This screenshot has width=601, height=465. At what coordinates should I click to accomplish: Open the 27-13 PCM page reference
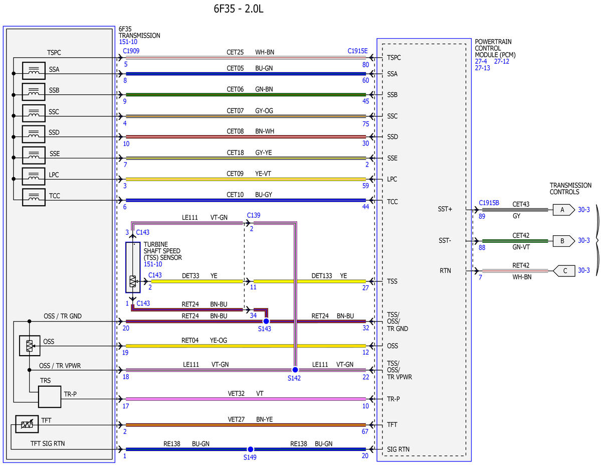[x=482, y=68]
